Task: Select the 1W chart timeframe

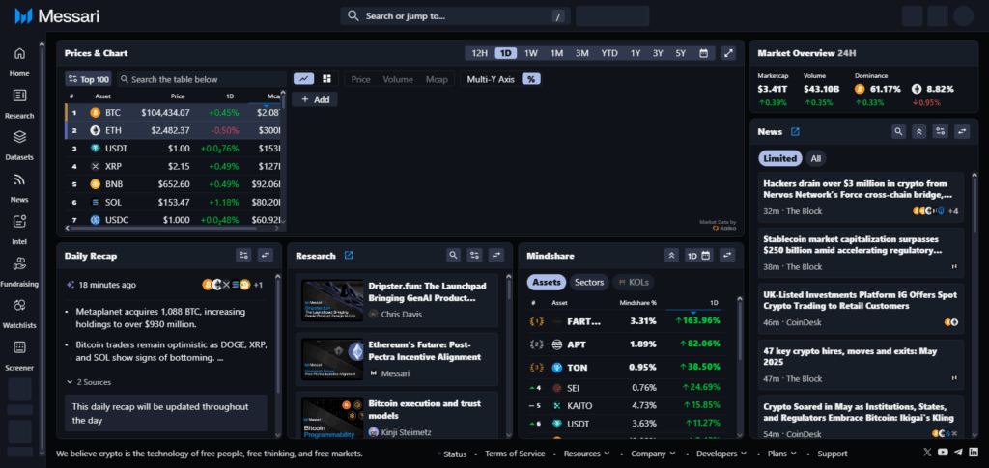Action: (x=530, y=53)
